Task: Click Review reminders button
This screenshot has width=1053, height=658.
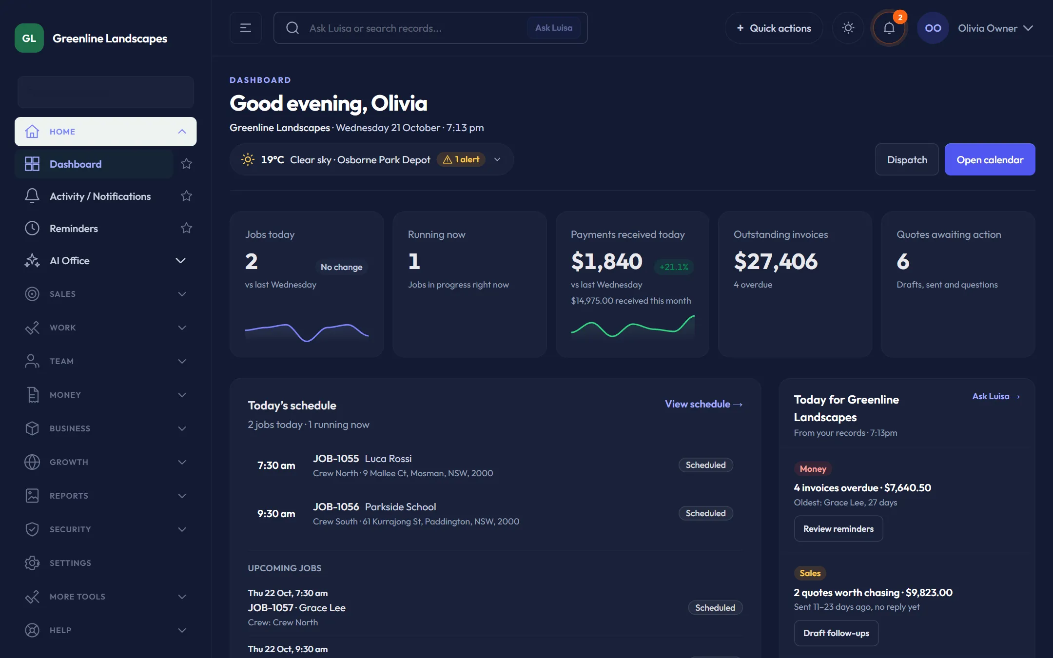Action: click(838, 529)
